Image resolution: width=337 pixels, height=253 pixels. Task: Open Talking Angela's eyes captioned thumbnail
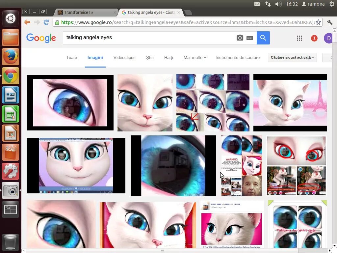pos(298,224)
